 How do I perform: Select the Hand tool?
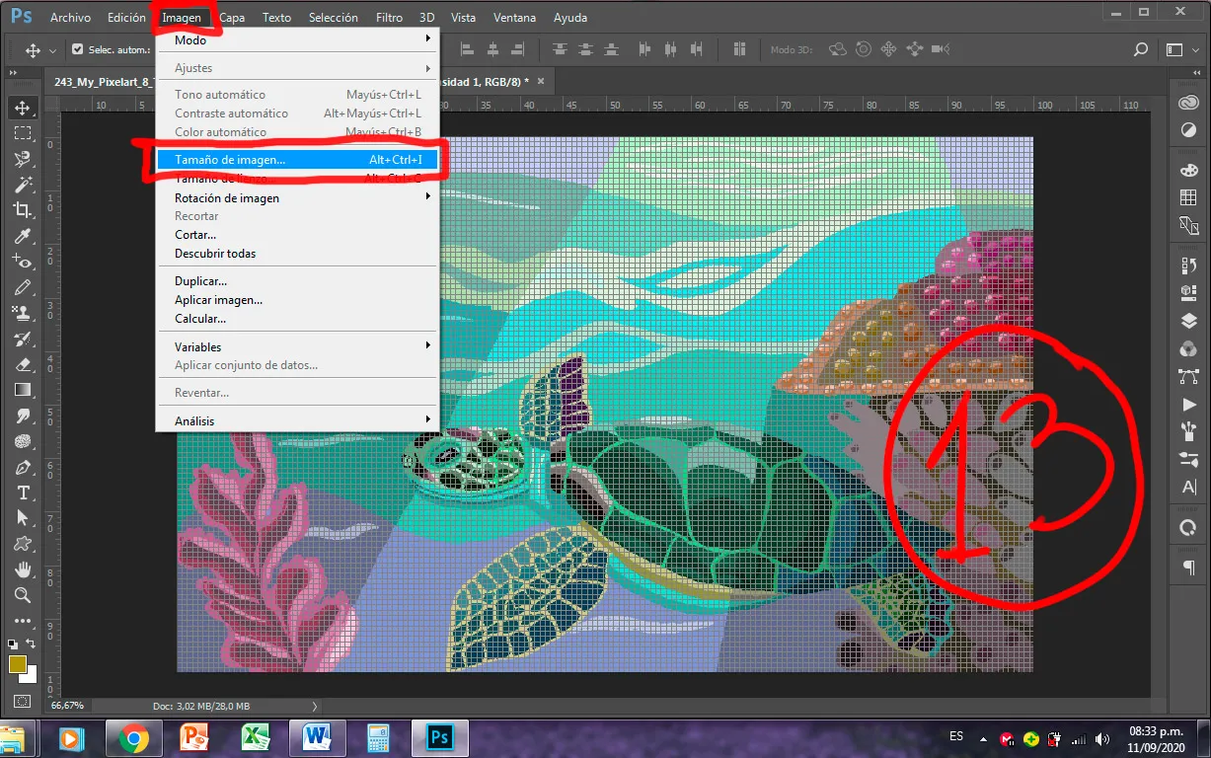point(22,569)
